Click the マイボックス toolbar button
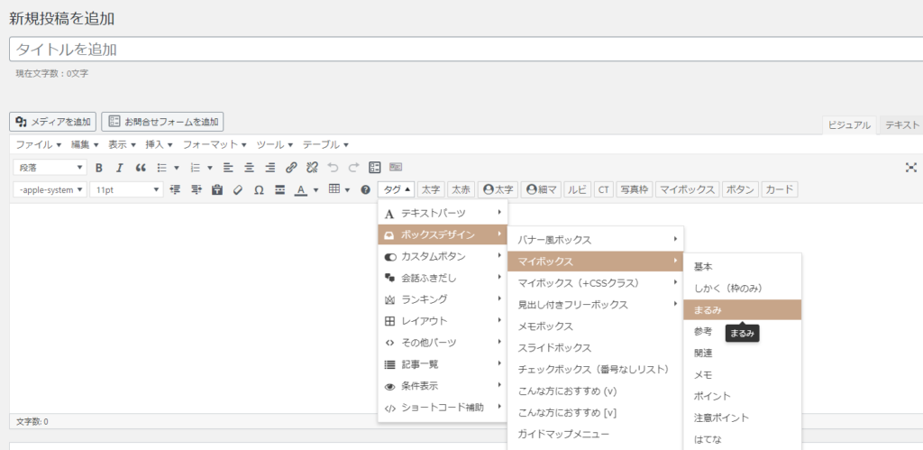 pyautogui.click(x=688, y=189)
